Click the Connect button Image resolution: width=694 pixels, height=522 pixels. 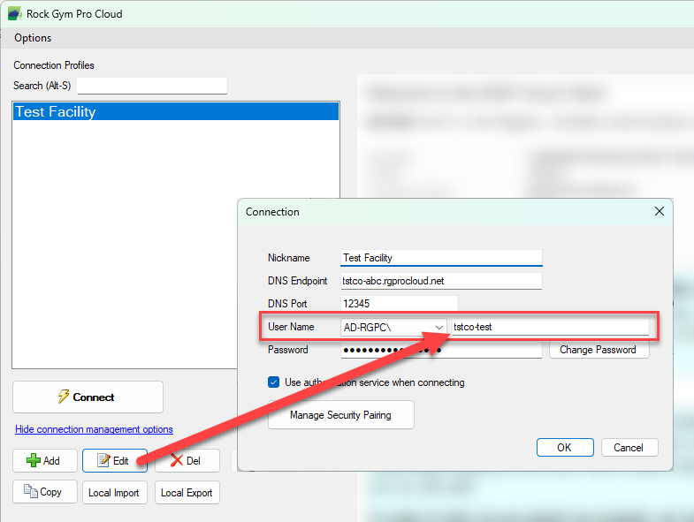[88, 397]
